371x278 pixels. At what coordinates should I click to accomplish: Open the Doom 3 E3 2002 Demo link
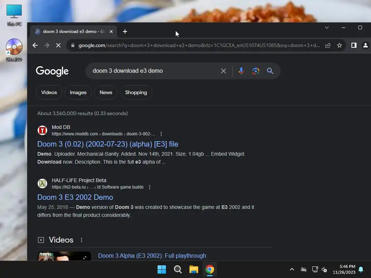(75, 197)
